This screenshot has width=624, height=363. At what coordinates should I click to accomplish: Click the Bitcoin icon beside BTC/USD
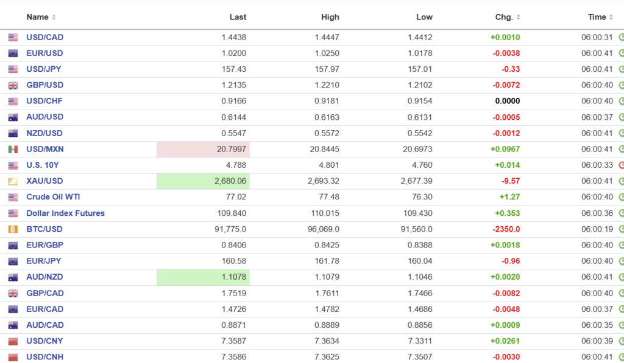13,229
